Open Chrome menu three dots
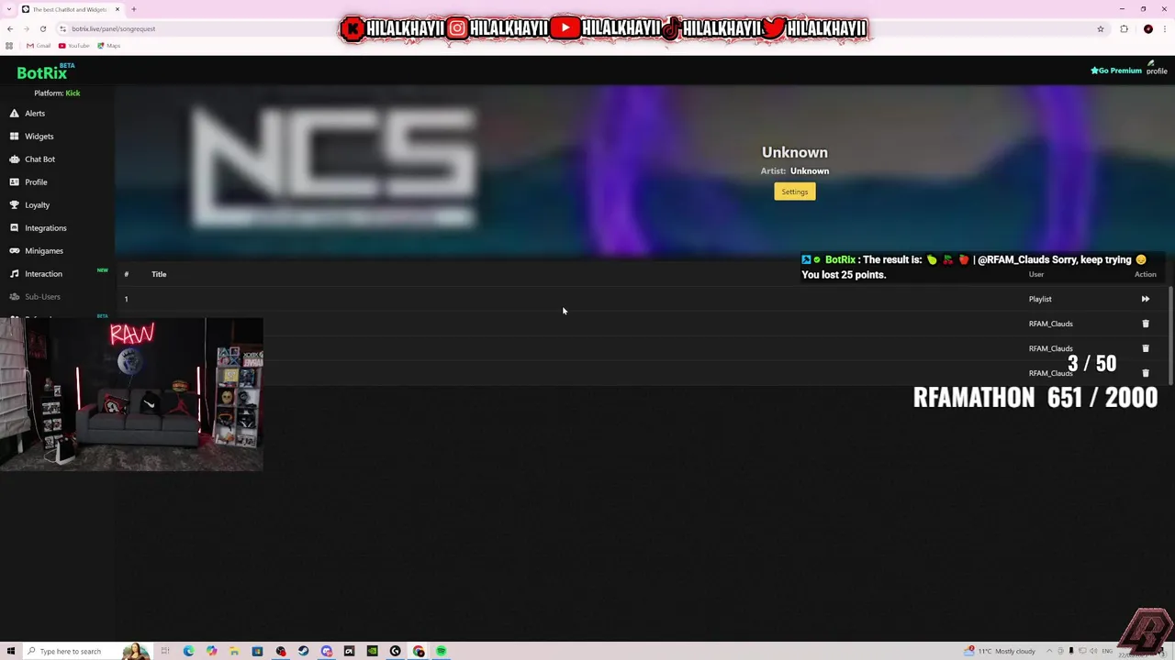 coord(1164,28)
